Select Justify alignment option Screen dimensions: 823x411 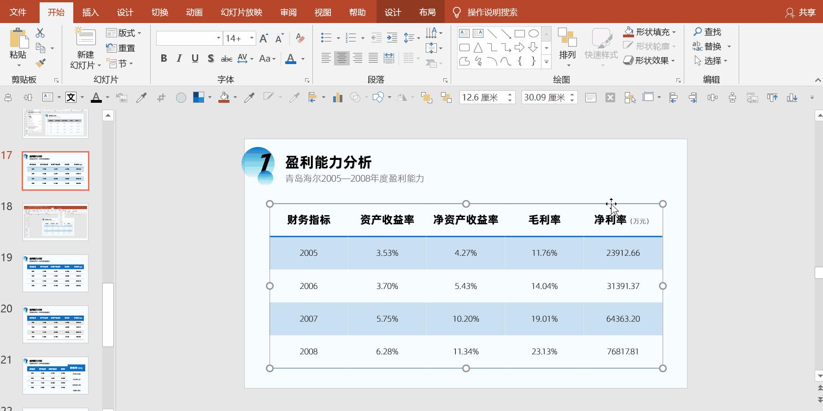tap(373, 58)
